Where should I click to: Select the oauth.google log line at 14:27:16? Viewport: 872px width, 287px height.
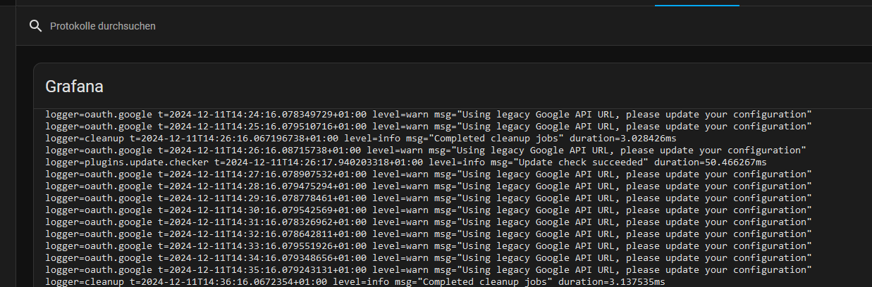(429, 174)
